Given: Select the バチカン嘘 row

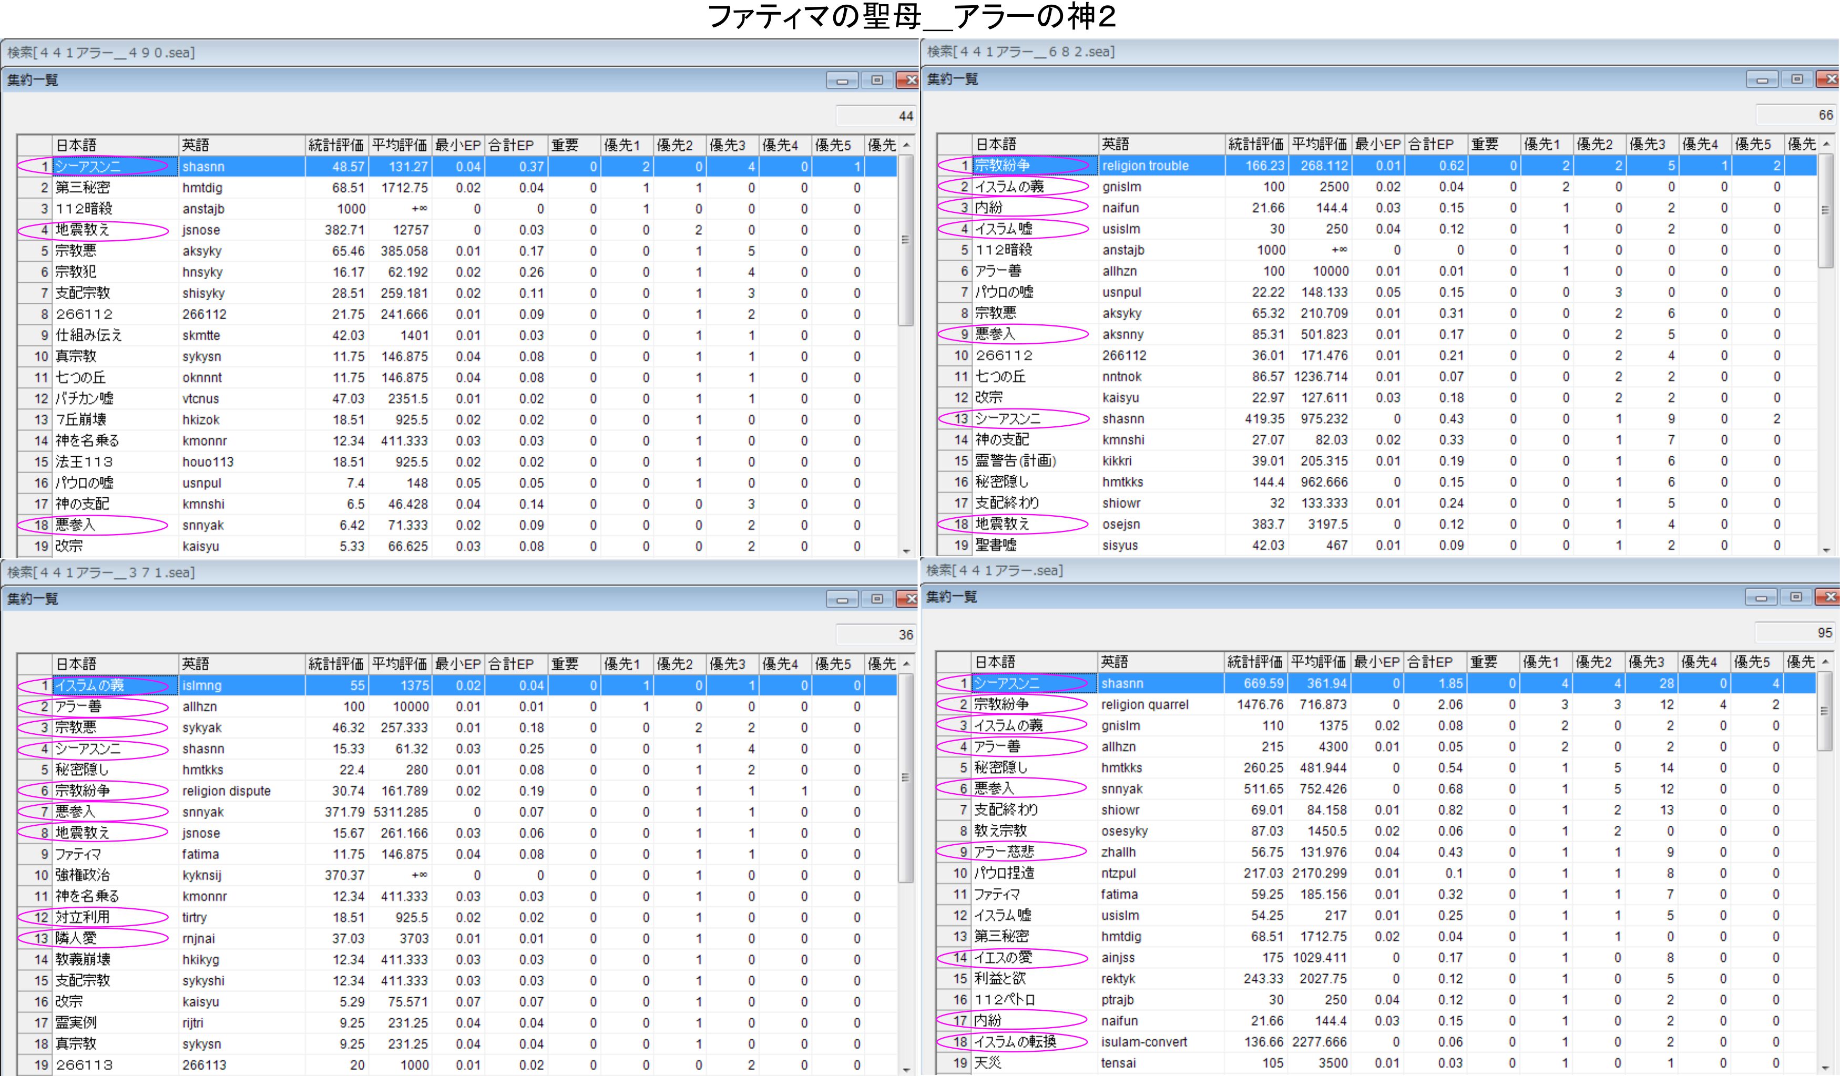Looking at the screenshot, I should click(85, 398).
